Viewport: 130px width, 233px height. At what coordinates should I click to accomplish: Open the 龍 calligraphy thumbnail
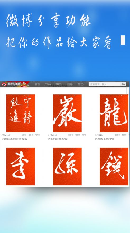pyautogui.click(x=114, y=113)
